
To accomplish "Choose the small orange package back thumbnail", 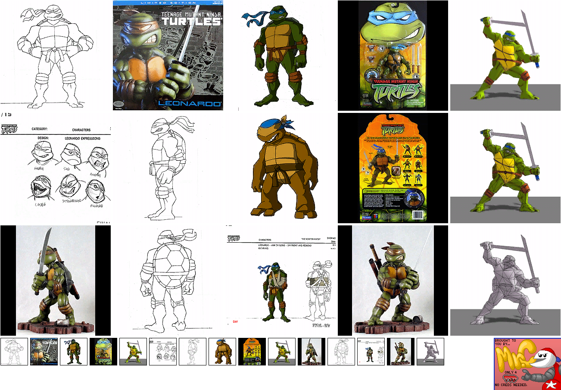I will [252, 352].
